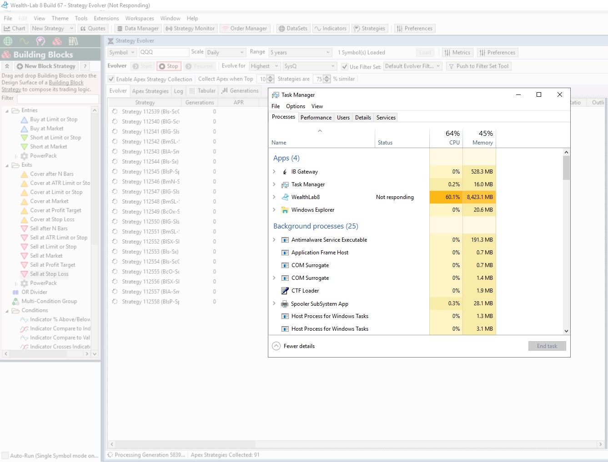Click the question mark help button
This screenshot has width=608, height=462.
coord(85,66)
